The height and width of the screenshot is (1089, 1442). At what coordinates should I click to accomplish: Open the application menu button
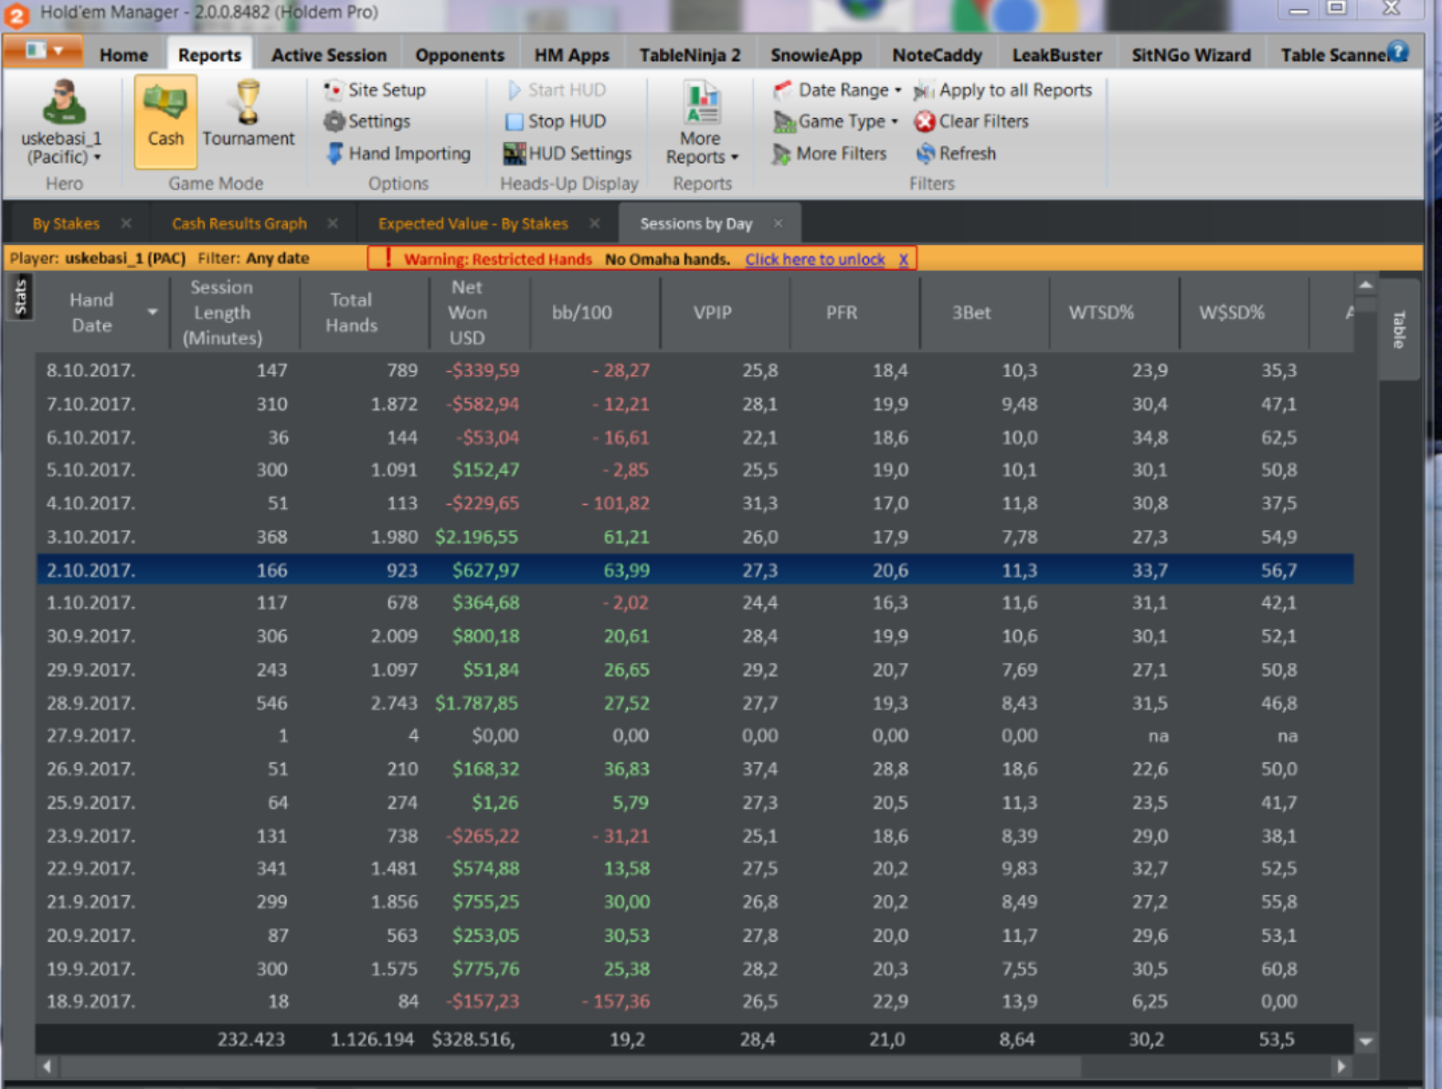coord(43,51)
